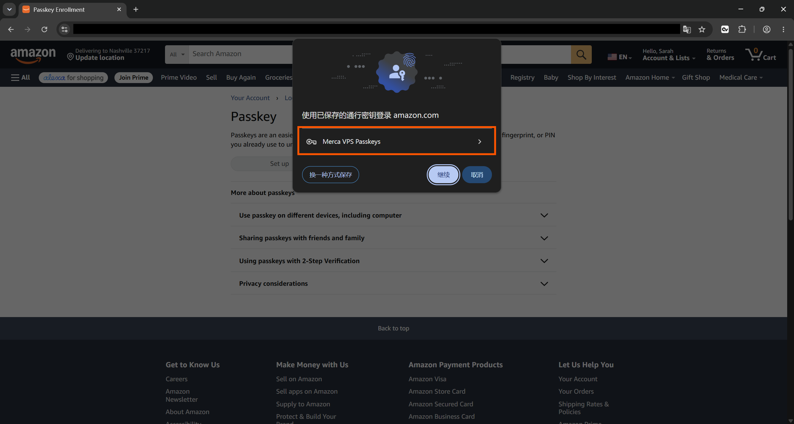This screenshot has width=794, height=424.
Task: Open Amazon Store Card footer link
Action: click(437, 391)
